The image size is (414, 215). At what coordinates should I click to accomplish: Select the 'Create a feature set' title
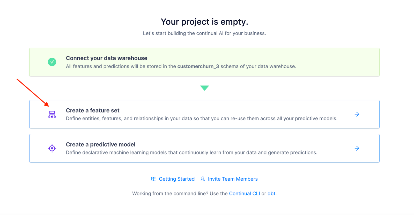point(93,110)
